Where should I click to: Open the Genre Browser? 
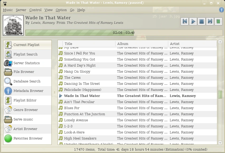pos(26,110)
